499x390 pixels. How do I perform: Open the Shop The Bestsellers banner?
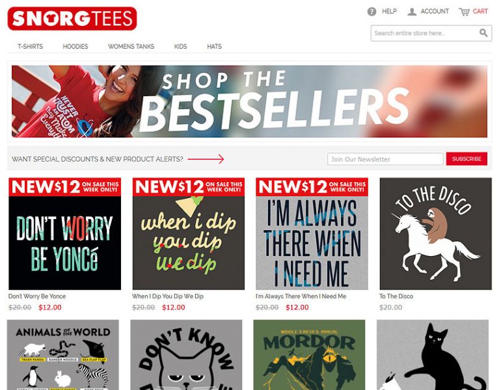[250, 101]
